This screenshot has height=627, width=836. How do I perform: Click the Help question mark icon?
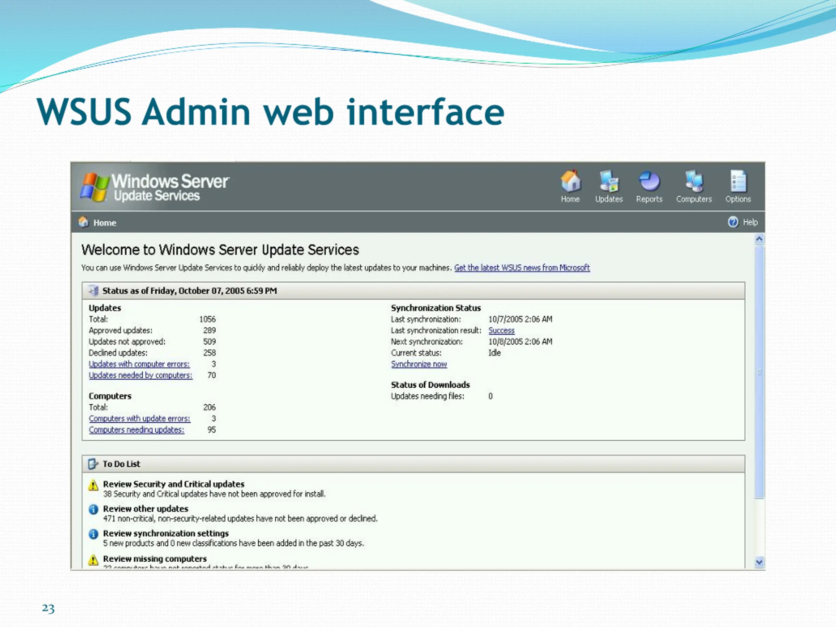pyautogui.click(x=733, y=222)
